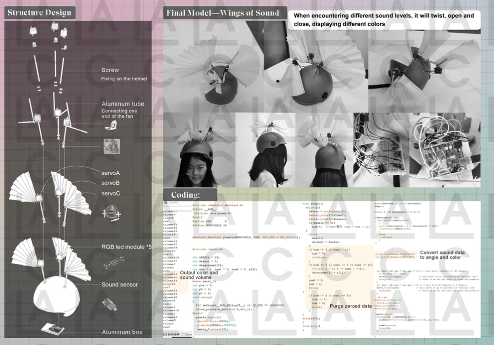Toggle the checked 自动滚屏 autoscroll checkbox

coord(165,334)
